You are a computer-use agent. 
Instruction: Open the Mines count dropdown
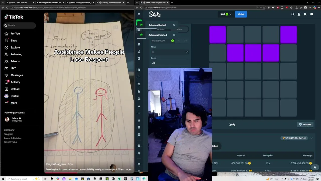(170, 52)
